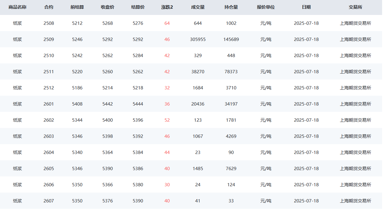Click the 报价单位 column header
This screenshot has height=209, width=383.
pyautogui.click(x=266, y=7)
